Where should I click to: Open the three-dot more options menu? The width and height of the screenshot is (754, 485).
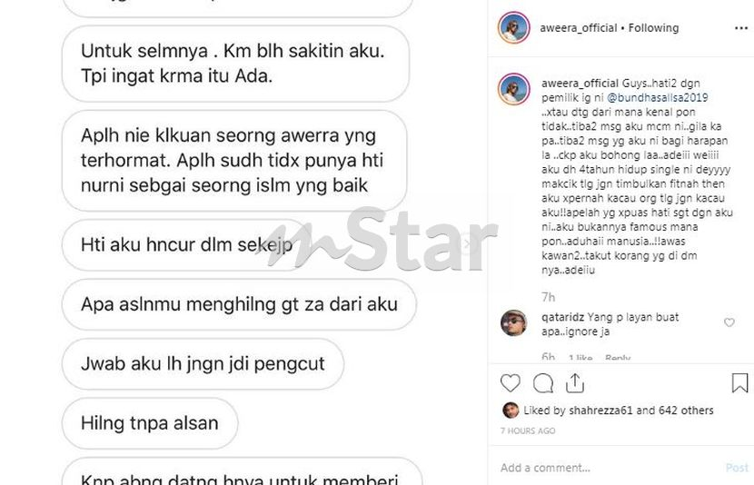pos(741,28)
